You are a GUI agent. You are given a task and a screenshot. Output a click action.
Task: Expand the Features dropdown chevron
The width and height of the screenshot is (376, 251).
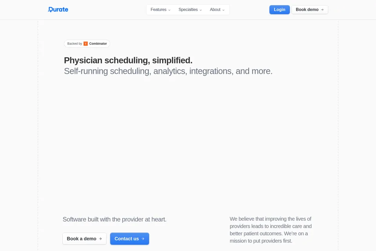(x=169, y=10)
